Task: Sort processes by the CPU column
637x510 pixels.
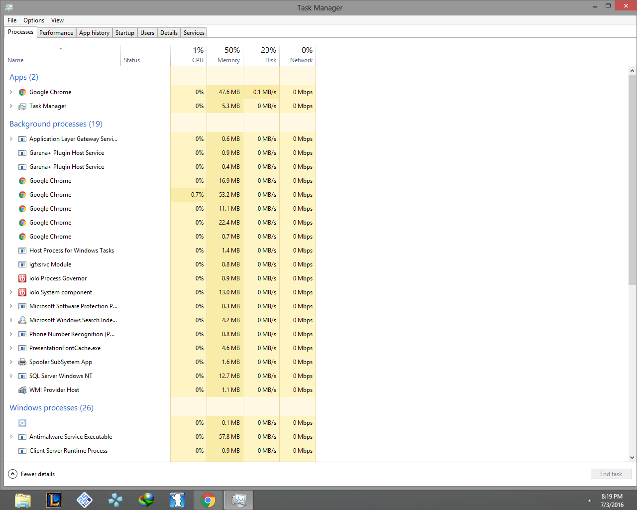Action: 189,55
